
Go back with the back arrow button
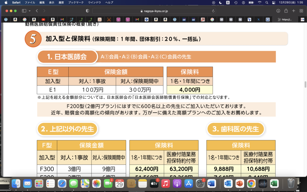(37, 11)
